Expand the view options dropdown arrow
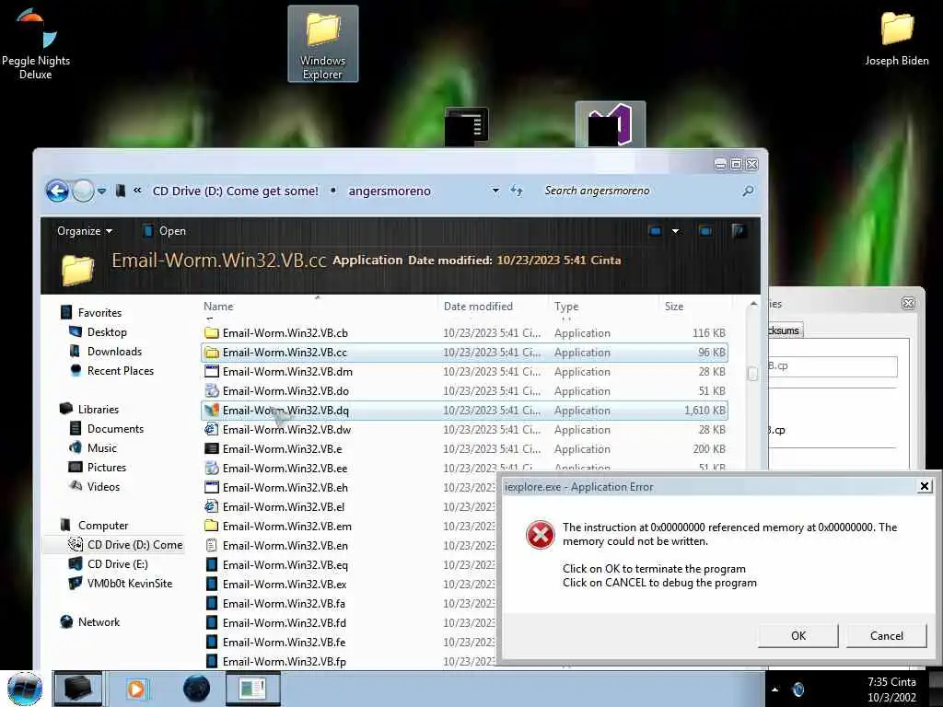943x707 pixels. coord(675,231)
